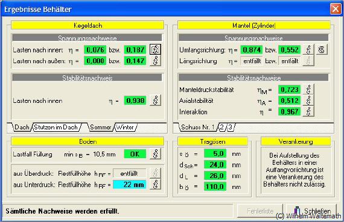The image size is (344, 222).
Task: Open details icon beside stability value 0,938
Action: (155, 100)
